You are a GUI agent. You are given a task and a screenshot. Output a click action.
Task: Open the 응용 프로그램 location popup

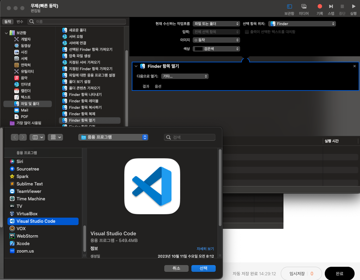tap(113, 137)
